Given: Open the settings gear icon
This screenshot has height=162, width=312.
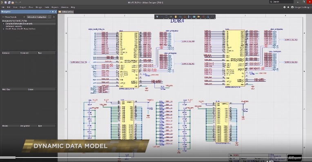Looking at the screenshot, I should click(x=284, y=7).
